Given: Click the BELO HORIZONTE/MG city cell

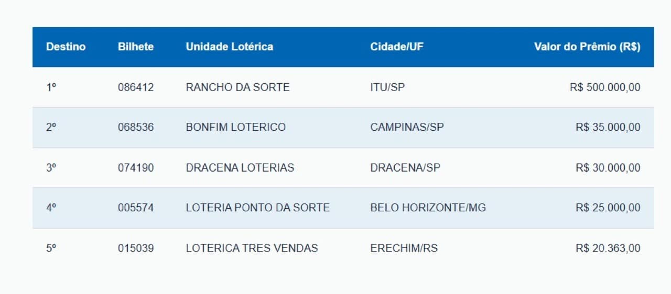Looking at the screenshot, I should click(x=428, y=208).
